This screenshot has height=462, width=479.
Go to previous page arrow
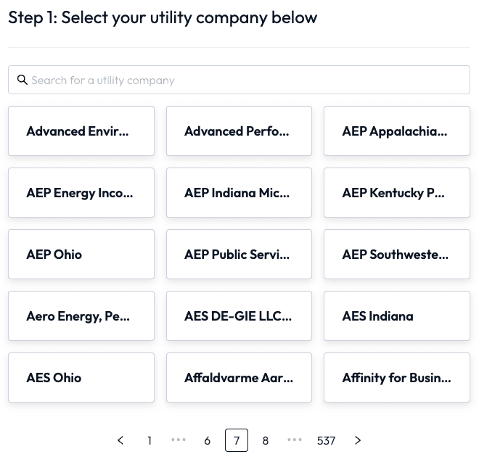[x=120, y=440]
